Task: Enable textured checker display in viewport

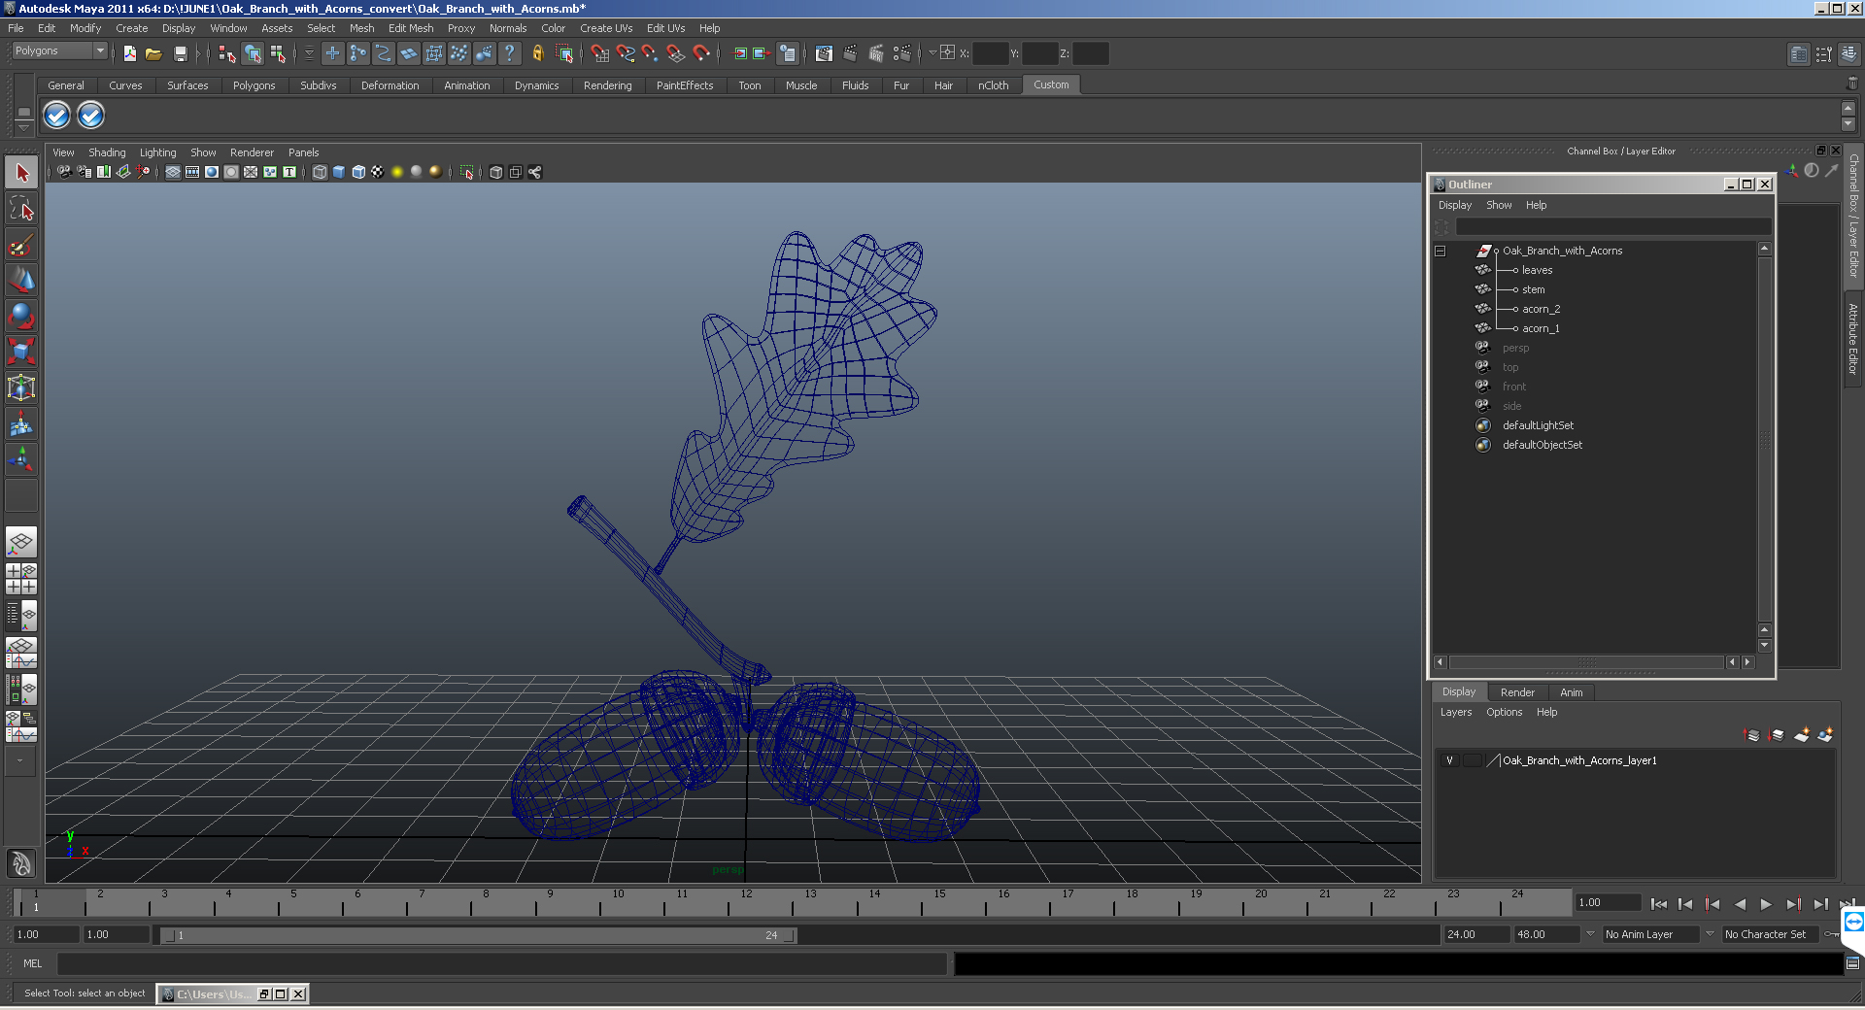Action: 378,172
